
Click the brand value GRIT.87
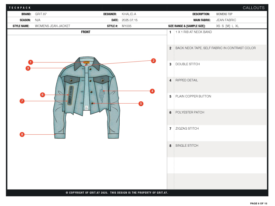coord(41,14)
